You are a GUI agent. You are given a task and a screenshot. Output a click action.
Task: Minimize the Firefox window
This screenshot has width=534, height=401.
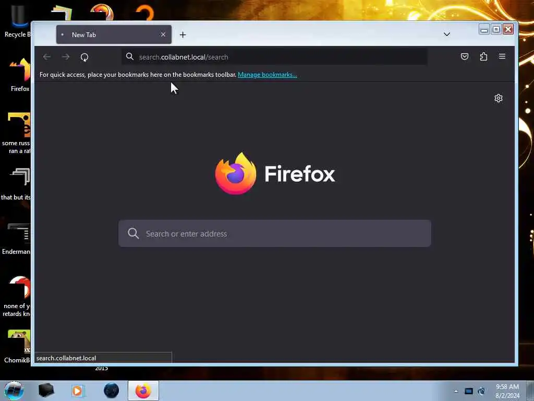click(484, 29)
